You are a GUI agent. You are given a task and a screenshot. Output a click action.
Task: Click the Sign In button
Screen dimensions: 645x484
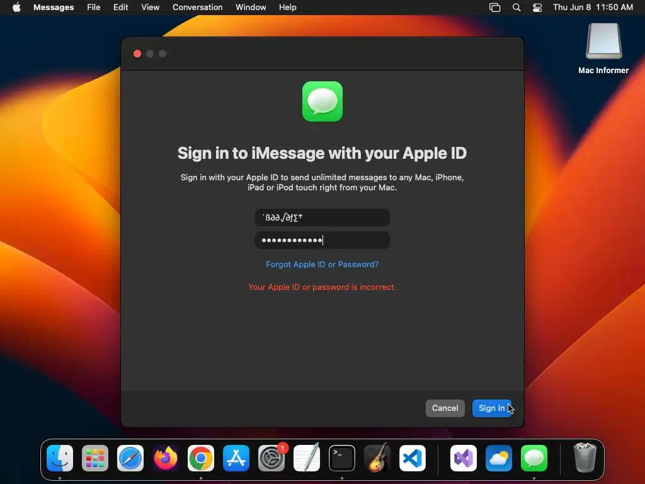point(491,408)
